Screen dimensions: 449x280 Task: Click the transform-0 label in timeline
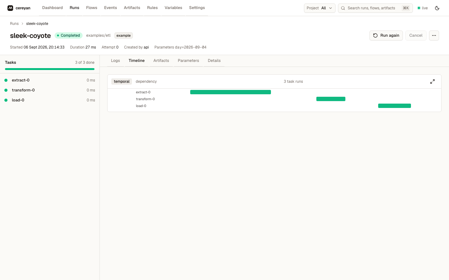tap(145, 99)
